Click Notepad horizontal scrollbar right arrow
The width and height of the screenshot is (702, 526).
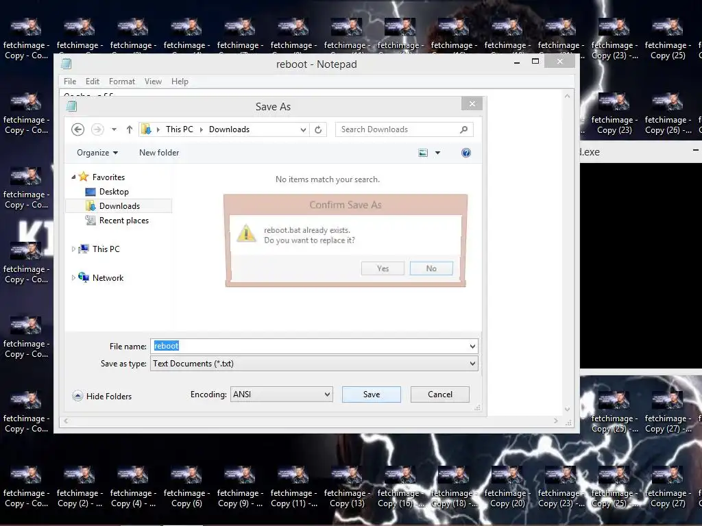[x=556, y=421]
